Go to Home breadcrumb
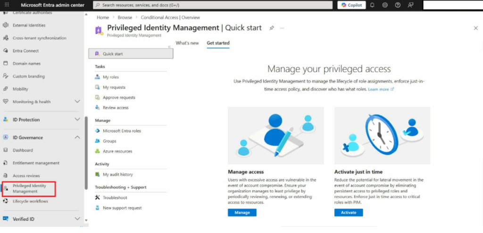This screenshot has height=233, width=483. click(x=103, y=17)
